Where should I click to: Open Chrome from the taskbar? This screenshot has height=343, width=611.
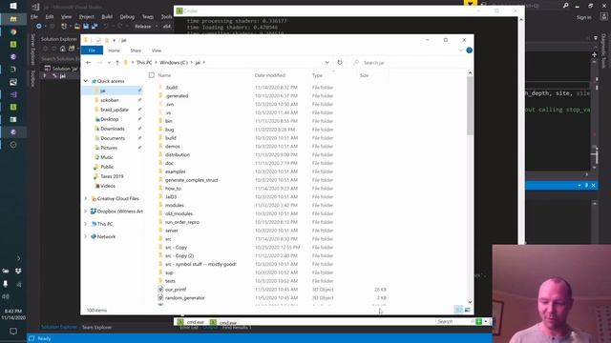tap(13, 31)
